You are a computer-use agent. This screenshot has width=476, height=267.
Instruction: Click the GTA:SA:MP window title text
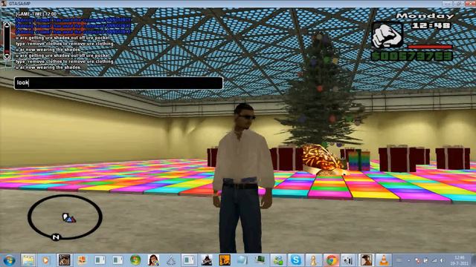19,3
